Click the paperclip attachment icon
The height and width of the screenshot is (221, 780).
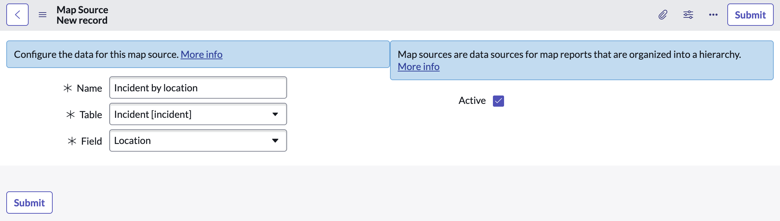pos(662,15)
